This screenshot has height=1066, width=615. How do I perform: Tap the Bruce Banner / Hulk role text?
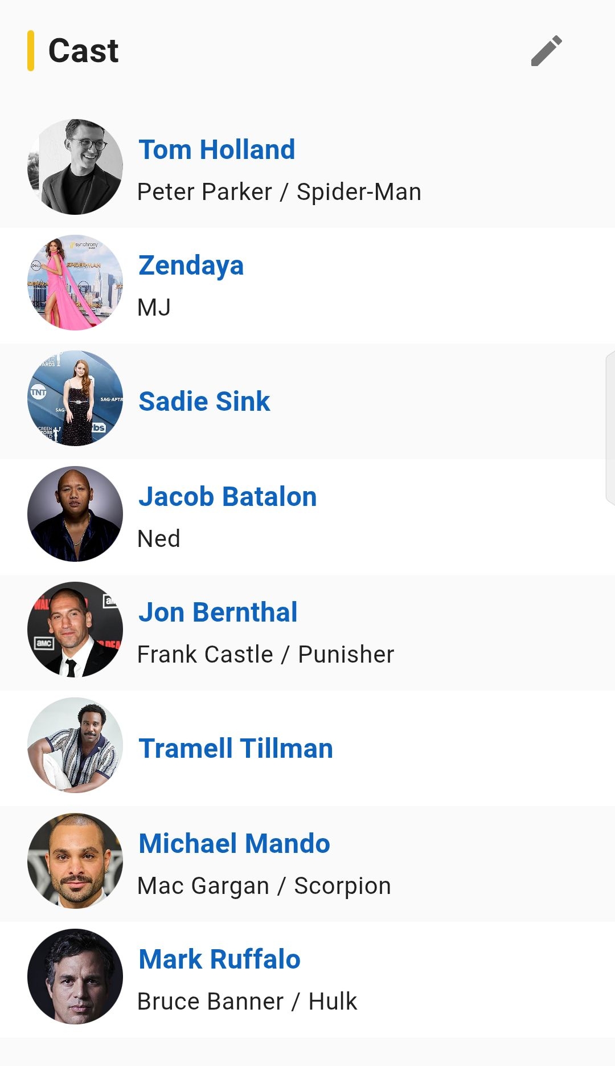[x=247, y=1002]
